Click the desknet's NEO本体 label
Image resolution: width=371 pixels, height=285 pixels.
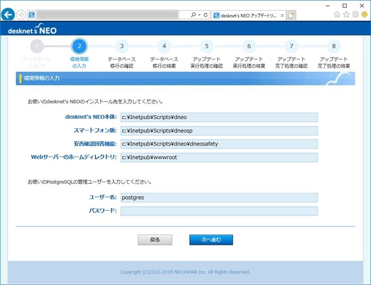91,117
